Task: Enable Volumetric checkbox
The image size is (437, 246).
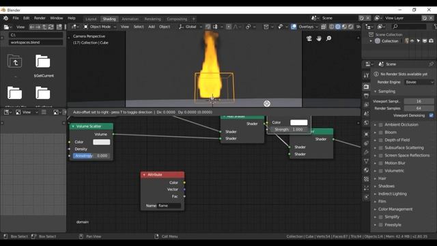Action: 381,171
